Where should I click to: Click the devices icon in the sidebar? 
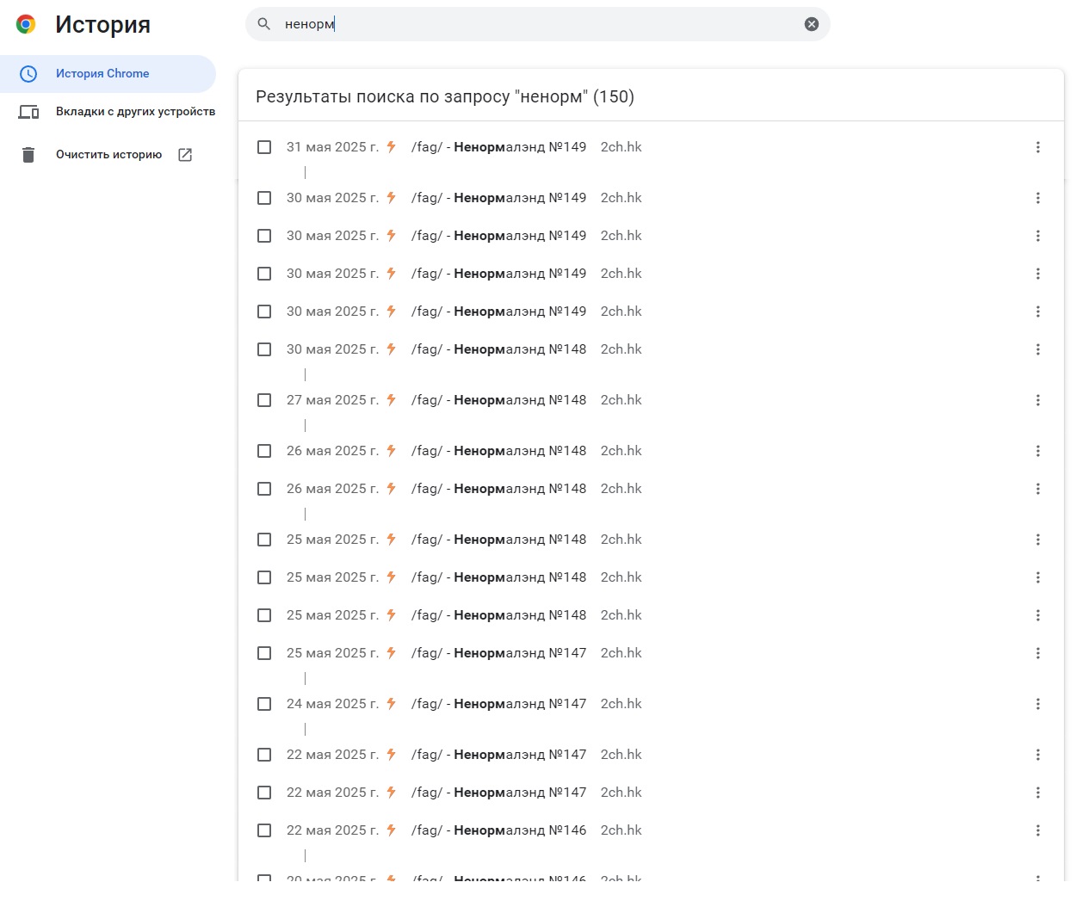(28, 112)
